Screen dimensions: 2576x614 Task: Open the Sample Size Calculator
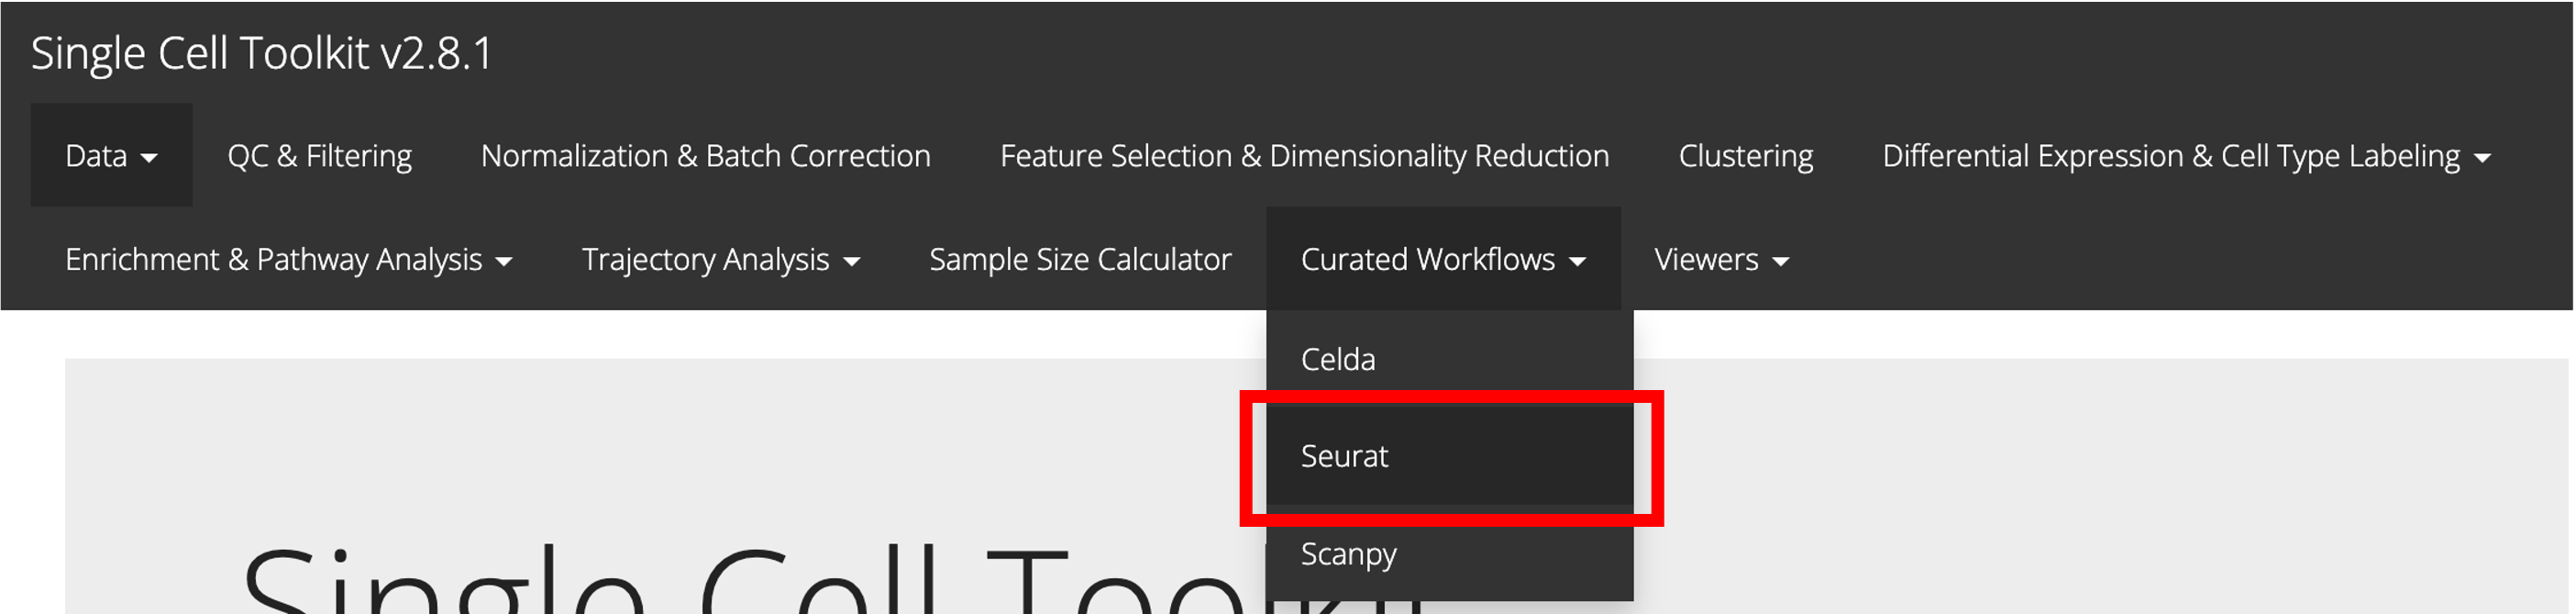coord(1080,260)
